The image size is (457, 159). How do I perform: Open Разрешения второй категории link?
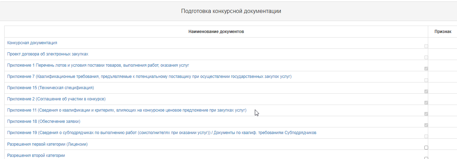[x=36, y=155]
